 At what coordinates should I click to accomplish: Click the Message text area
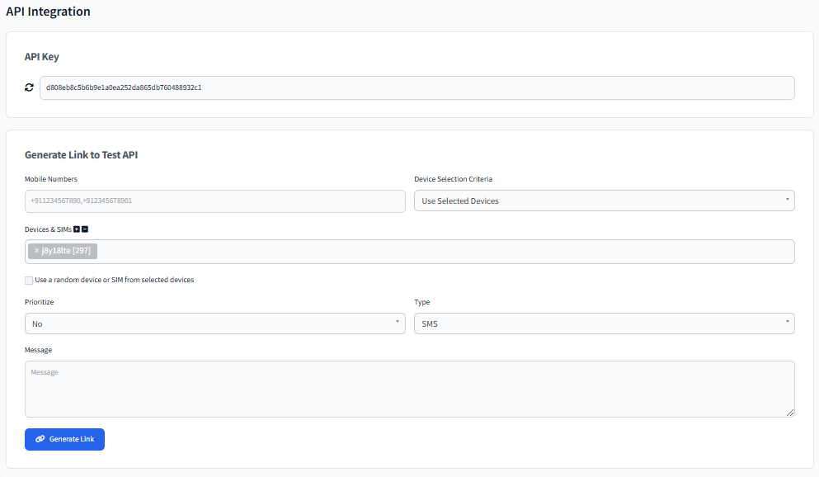click(410, 388)
